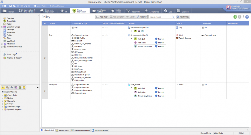The height and width of the screenshot is (135, 251).
Task: Expand the Networks objects folder
Action: click(x=3, y=101)
